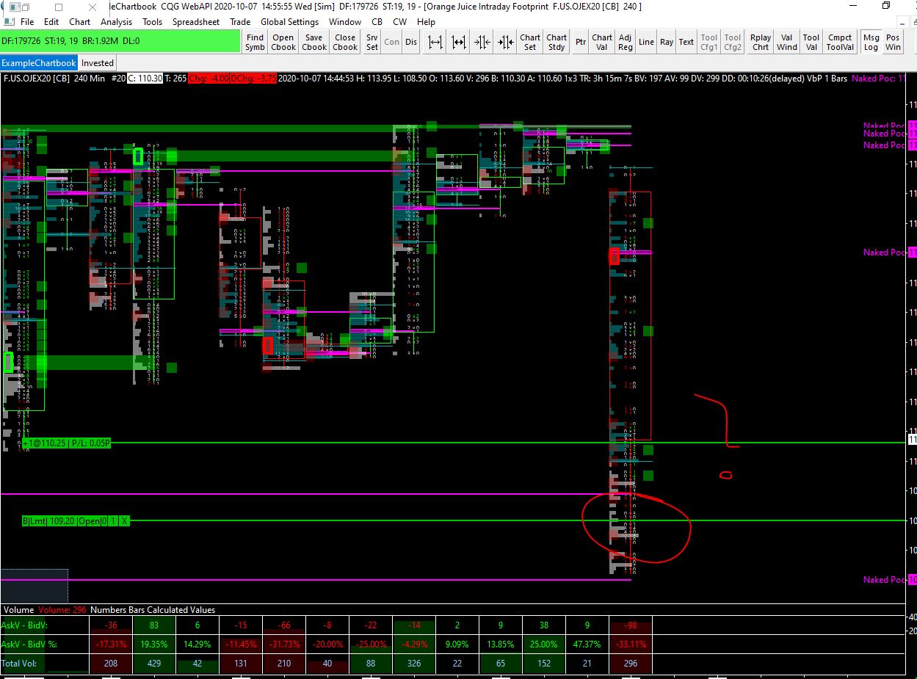Click the Con connect button
917x679 pixels.
(392, 42)
